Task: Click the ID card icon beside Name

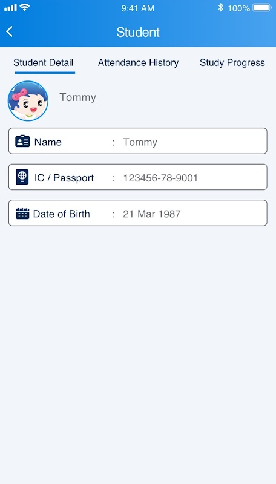Action: pyautogui.click(x=22, y=141)
